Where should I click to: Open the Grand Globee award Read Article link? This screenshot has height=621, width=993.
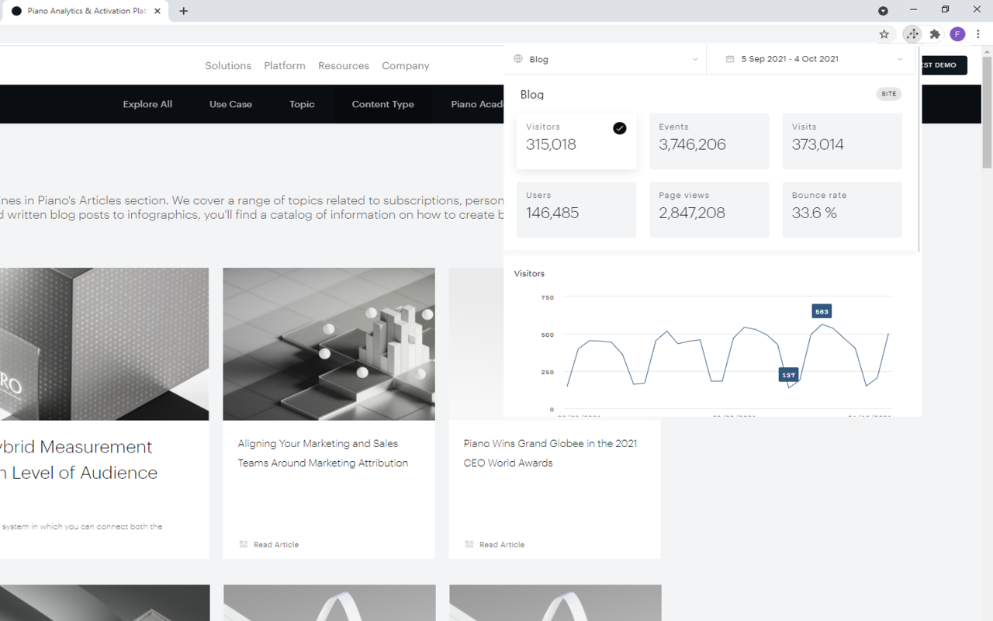tap(501, 544)
